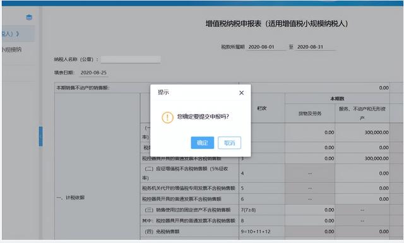Click the 税款所属期 label

pyautogui.click(x=233, y=47)
